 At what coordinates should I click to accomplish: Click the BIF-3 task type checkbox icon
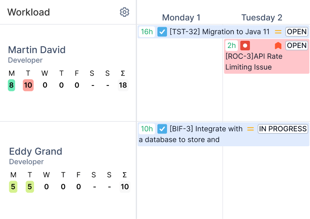[x=162, y=129]
